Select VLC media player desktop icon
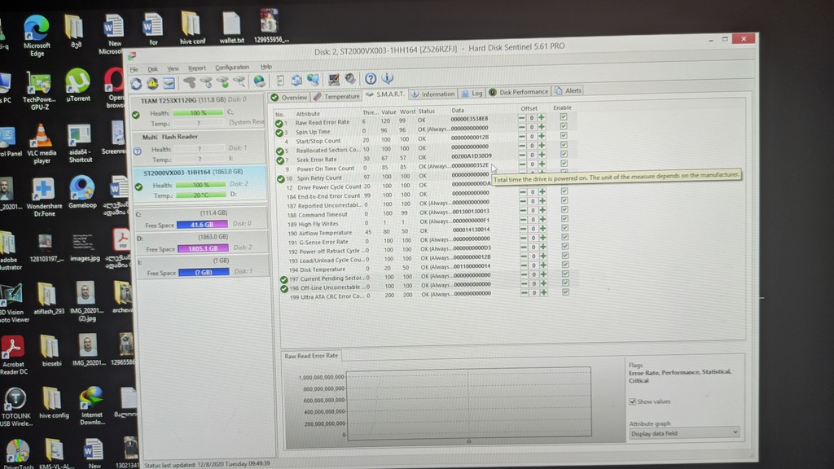Viewport: 834px width, 469px height. point(42,143)
